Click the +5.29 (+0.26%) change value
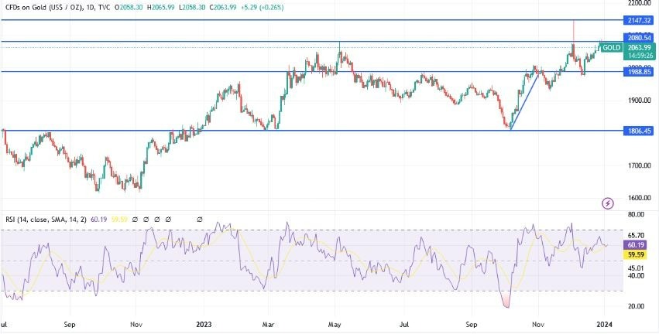659x334 pixels. [263, 7]
